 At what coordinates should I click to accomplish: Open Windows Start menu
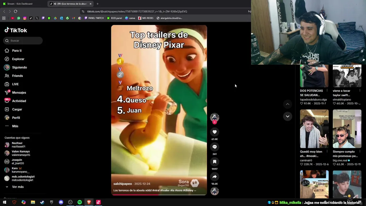(x=5, y=202)
